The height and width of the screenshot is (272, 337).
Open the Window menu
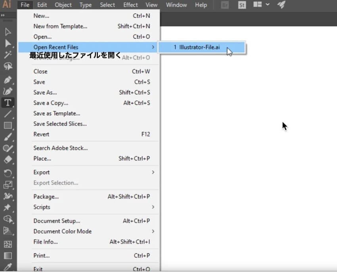coord(176,5)
